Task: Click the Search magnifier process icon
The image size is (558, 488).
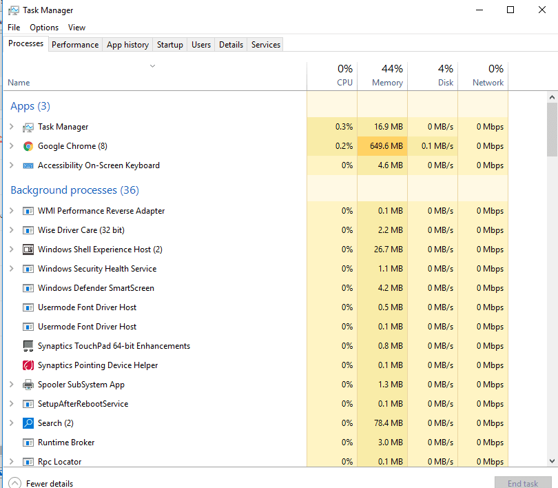Action: (28, 423)
